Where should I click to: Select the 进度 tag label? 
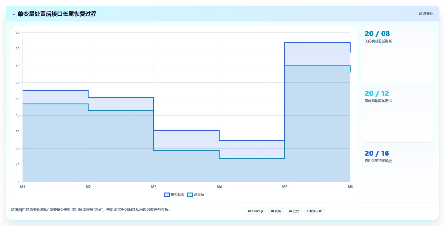pos(296,211)
